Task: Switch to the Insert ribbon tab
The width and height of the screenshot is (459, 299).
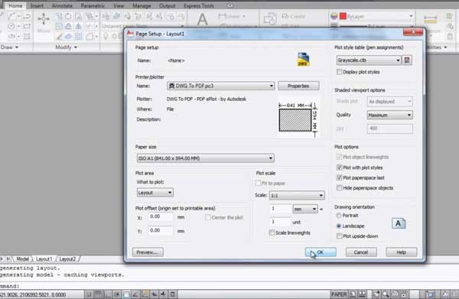Action: 37,5
